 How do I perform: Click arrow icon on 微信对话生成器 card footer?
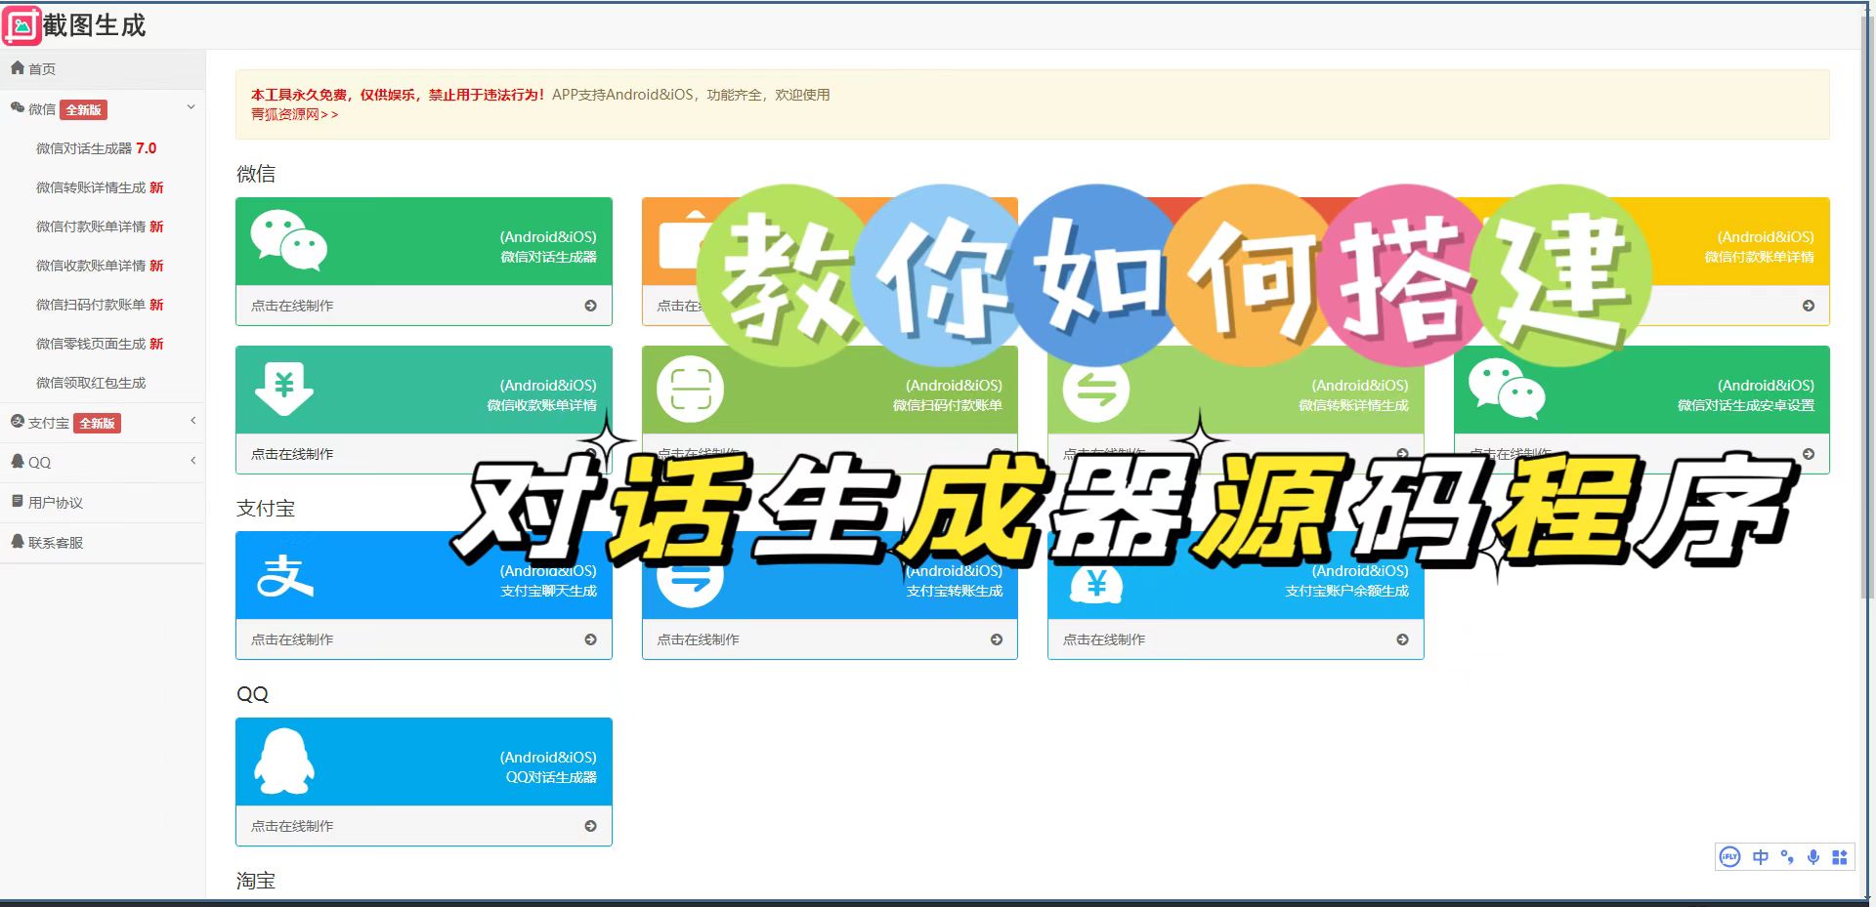590,306
